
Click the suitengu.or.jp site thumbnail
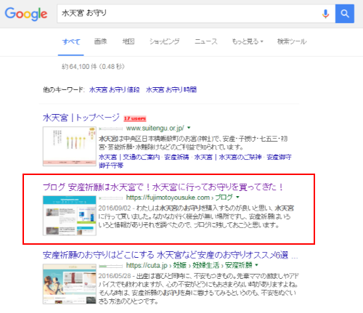(70, 146)
